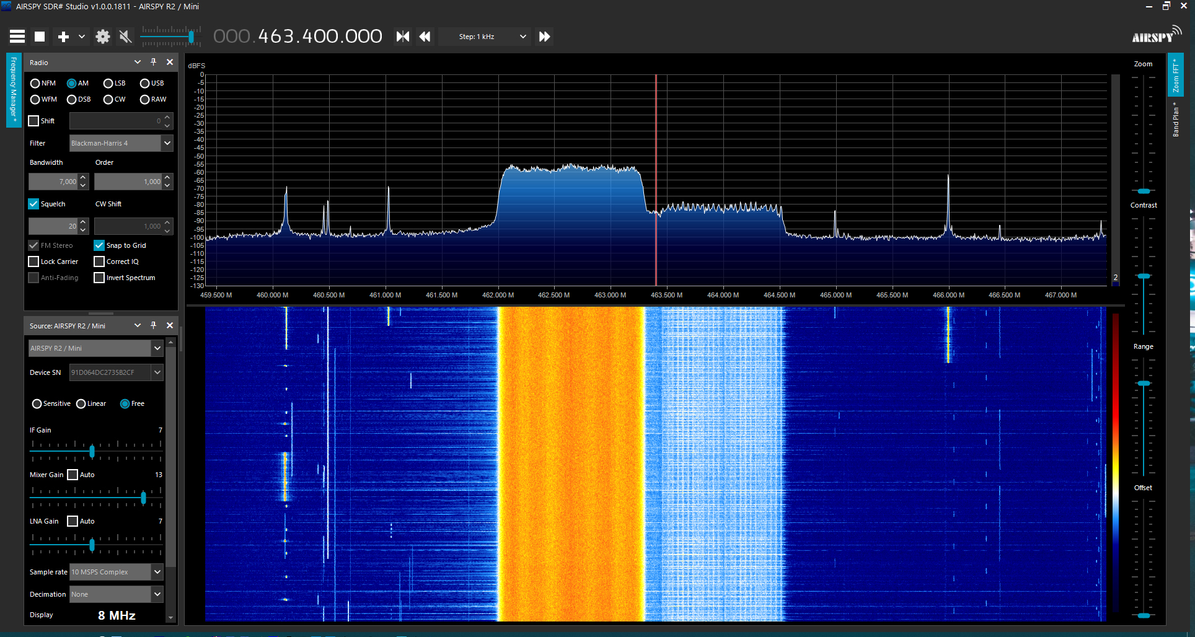Select LSB demodulation mode
Image resolution: width=1195 pixels, height=637 pixels.
(x=114, y=83)
